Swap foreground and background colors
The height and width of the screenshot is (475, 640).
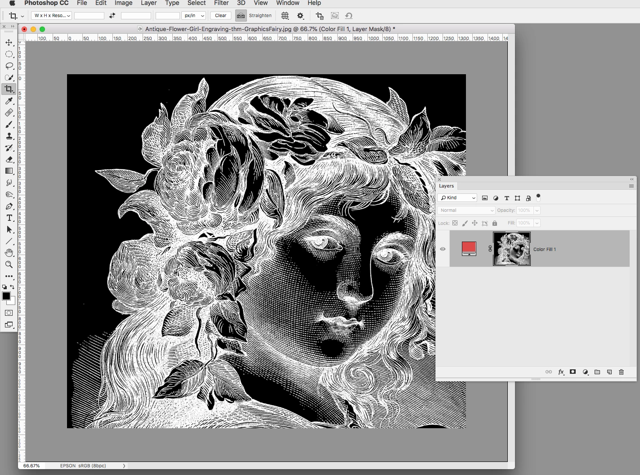click(12, 287)
